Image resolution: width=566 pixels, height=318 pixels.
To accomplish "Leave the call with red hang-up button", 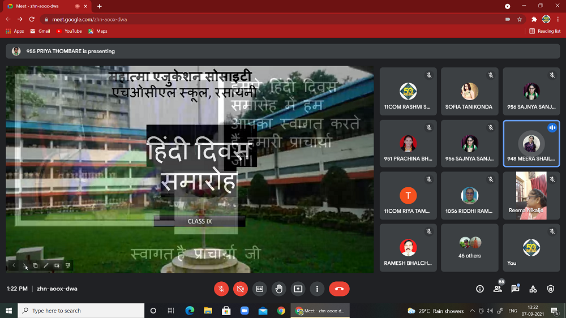I will [x=339, y=289].
